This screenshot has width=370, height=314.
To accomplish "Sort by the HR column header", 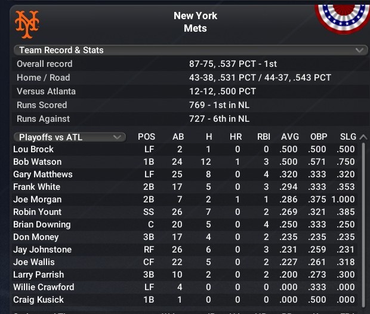I will [236, 137].
